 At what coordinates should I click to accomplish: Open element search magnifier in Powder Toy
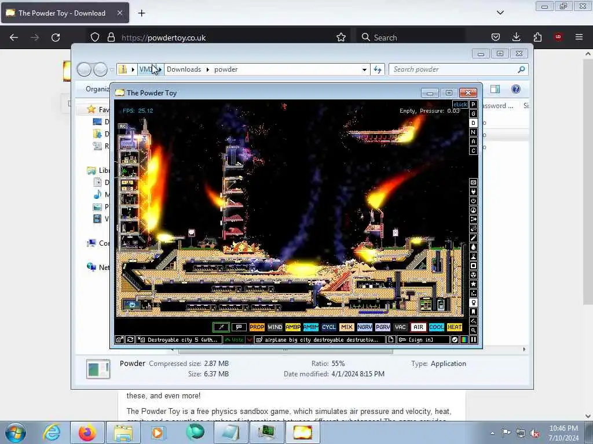473,330
